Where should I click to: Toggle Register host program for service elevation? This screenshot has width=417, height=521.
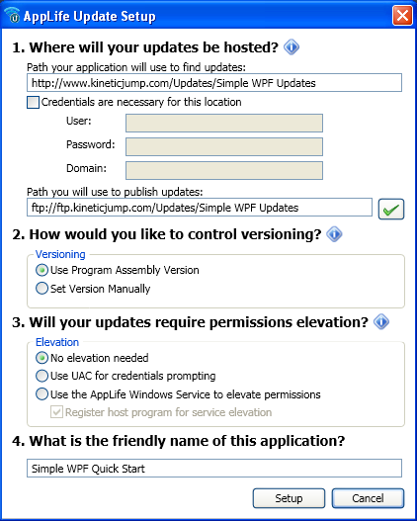pyautogui.click(x=56, y=412)
